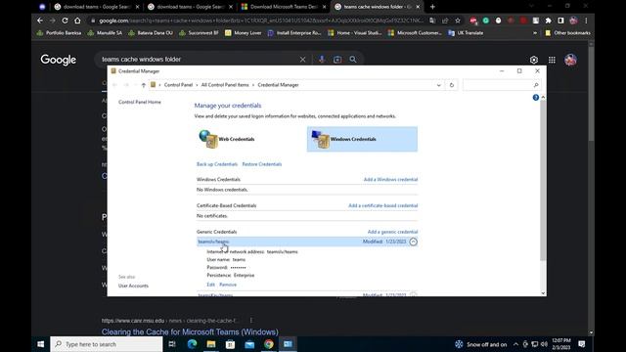The width and height of the screenshot is (626, 352).
Task: Click Google search by image camera icon
Action: (337, 60)
